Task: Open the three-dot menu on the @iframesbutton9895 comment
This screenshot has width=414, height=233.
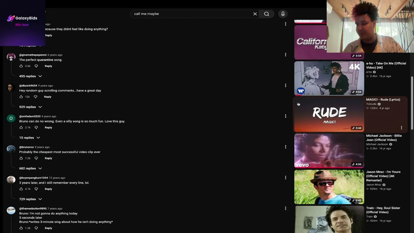Action: click(285, 208)
